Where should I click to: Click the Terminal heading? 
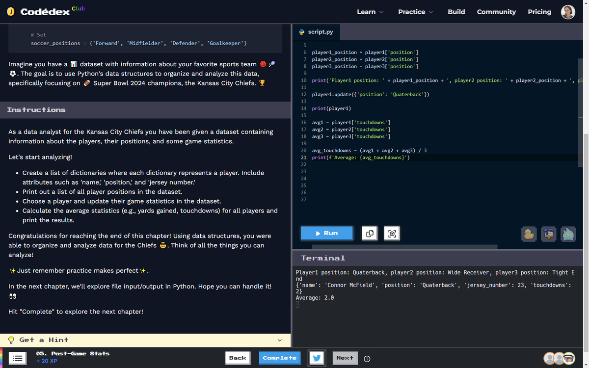point(323,258)
